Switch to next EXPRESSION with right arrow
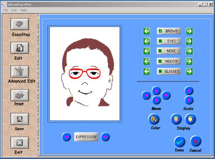The height and width of the screenshot is (159, 215). (105, 137)
